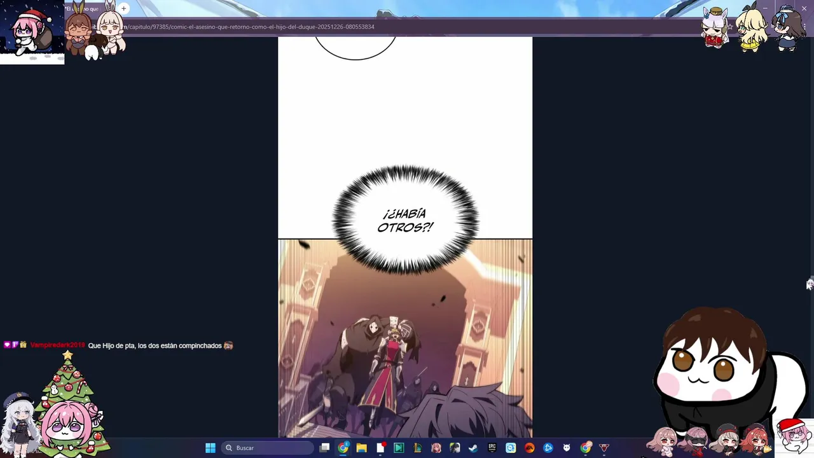The width and height of the screenshot is (814, 458).
Task: Open the white document app with red badge
Action: (380, 448)
